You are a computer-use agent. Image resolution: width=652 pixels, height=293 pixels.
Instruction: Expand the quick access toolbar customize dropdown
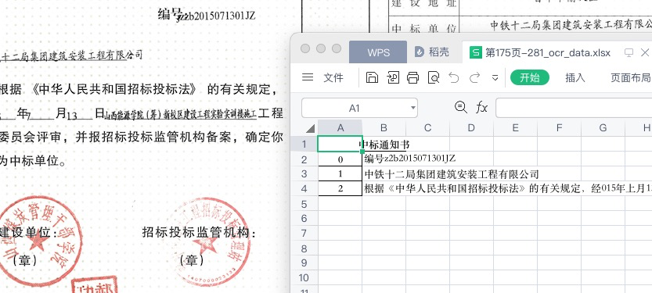tap(495, 77)
